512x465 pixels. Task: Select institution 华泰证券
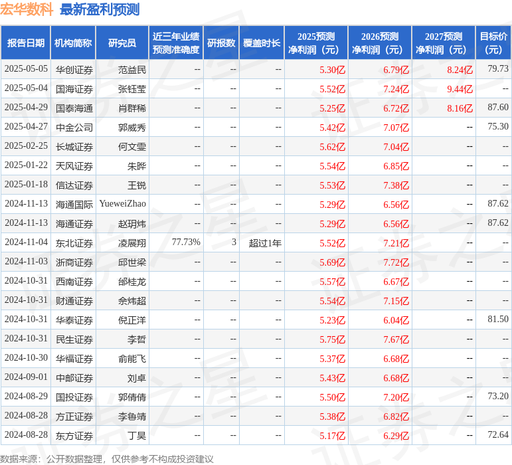[x=74, y=320]
